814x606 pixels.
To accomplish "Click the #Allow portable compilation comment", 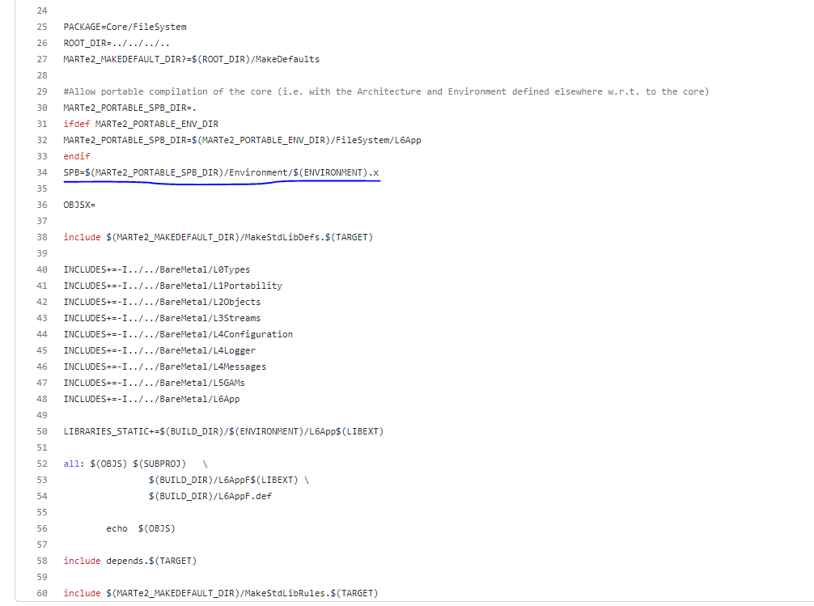I will 386,92.
